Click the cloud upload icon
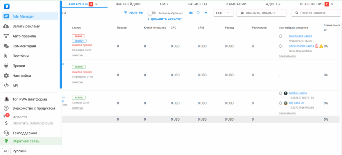The width and height of the screenshot is (342, 155). point(6,26)
